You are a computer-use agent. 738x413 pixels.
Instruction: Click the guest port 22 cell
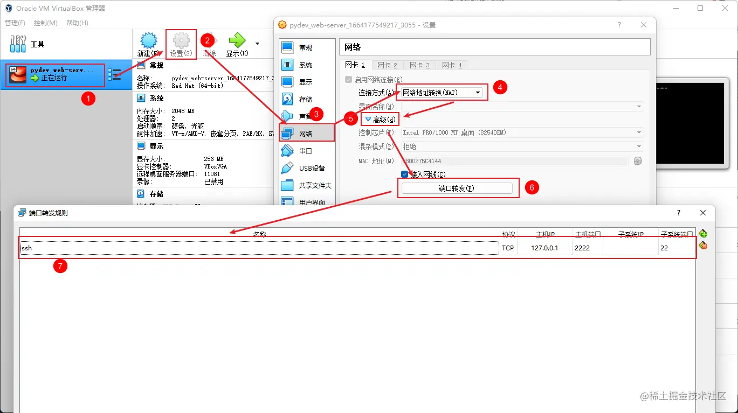point(677,248)
